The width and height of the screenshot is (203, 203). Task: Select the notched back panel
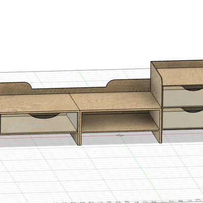coord(75,87)
